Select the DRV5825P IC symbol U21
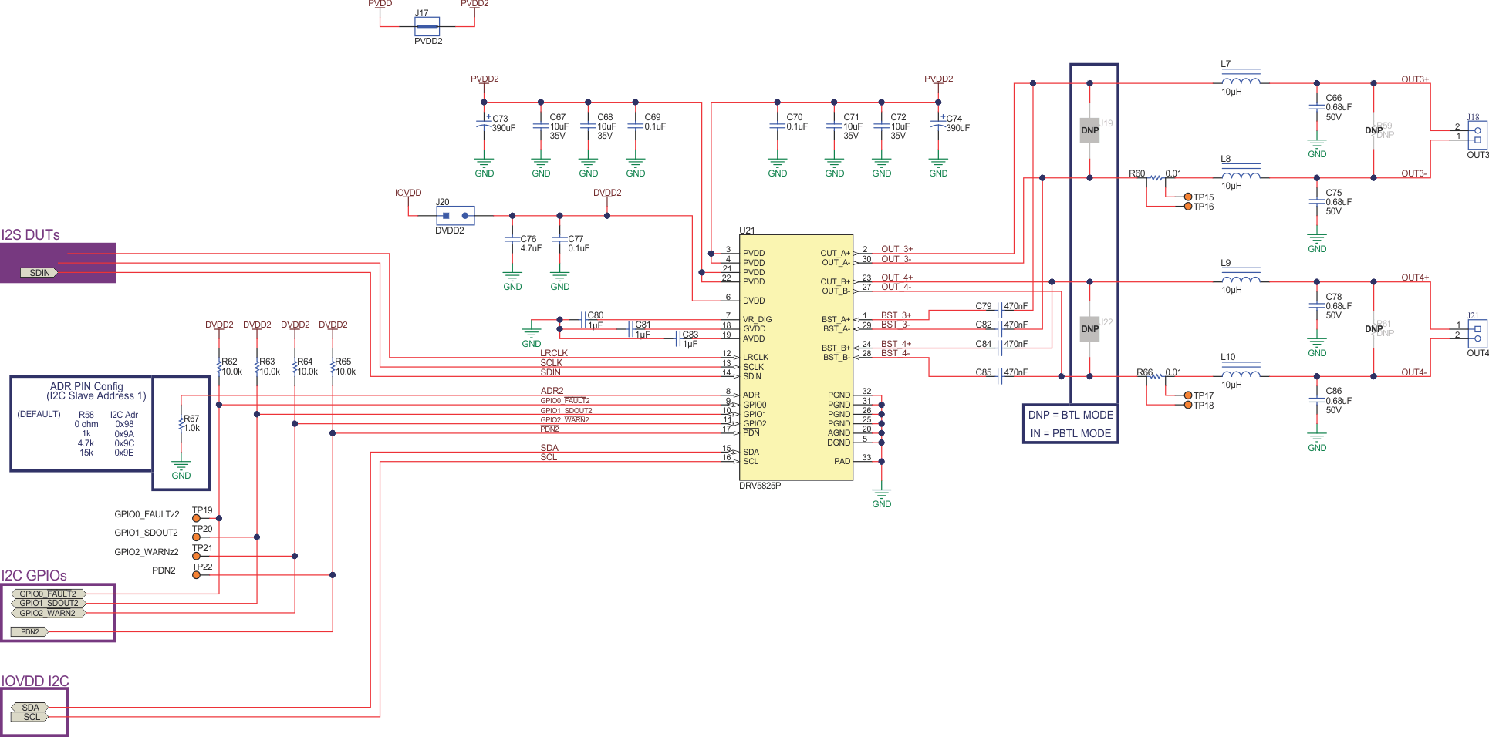The image size is (1489, 737). 795,358
